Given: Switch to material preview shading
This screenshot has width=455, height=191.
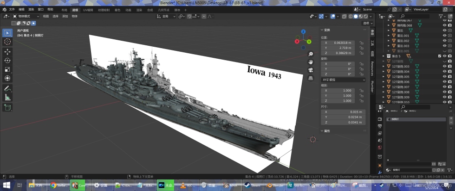Looking at the screenshot, I should coord(360,17).
